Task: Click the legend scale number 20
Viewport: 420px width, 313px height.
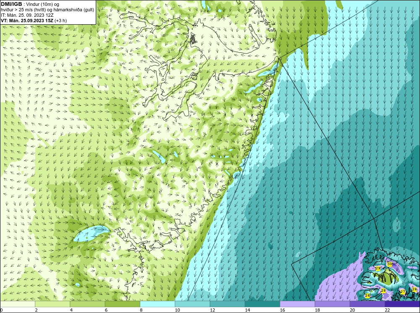Action: [352, 310]
